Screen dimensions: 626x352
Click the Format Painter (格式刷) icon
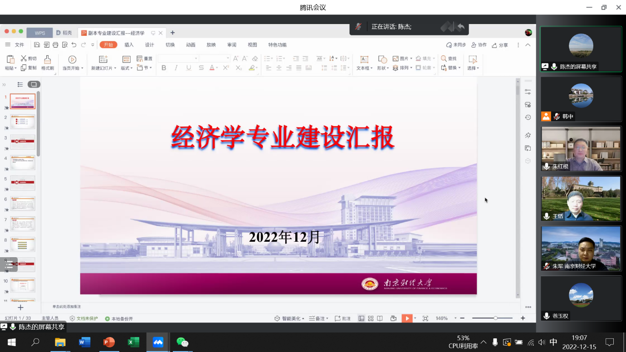pos(47,59)
